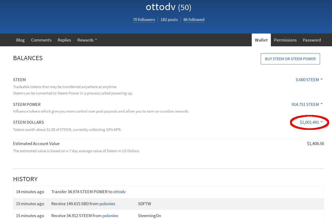332x219 pixels.
Task: Go to the Replies tab
Action: click(64, 40)
